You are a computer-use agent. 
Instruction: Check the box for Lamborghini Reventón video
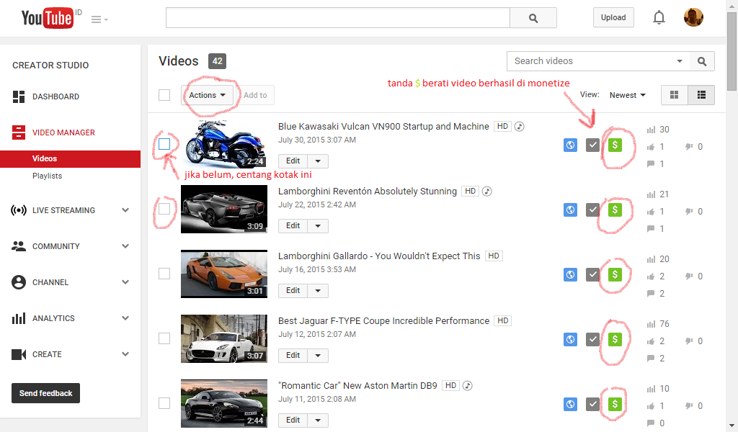point(164,209)
